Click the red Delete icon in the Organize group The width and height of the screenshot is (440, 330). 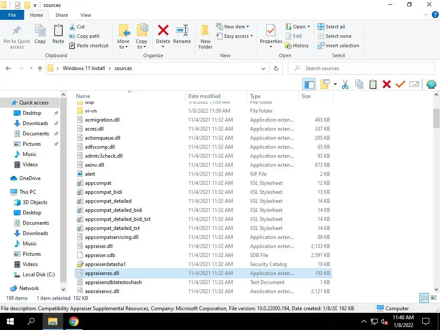163,31
